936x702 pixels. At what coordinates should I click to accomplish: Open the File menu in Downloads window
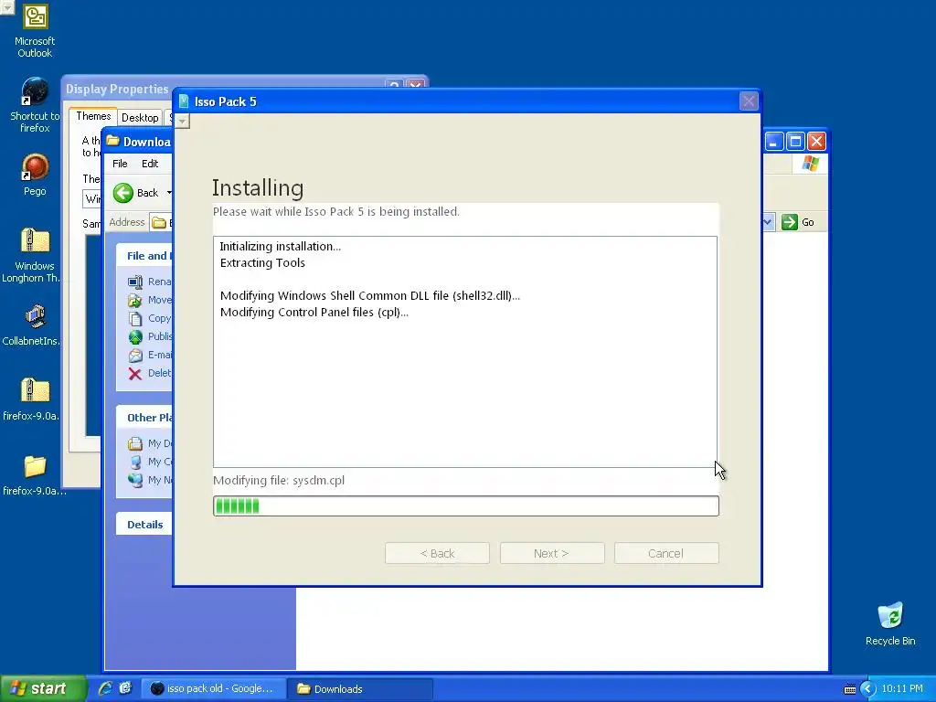point(120,164)
